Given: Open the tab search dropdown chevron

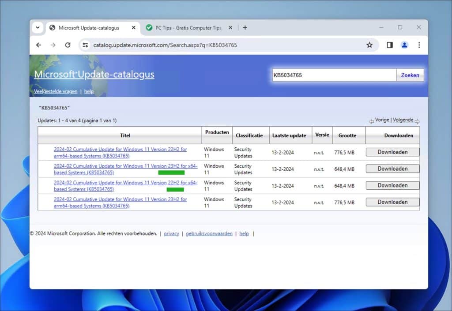Looking at the screenshot, I should pyautogui.click(x=38, y=28).
